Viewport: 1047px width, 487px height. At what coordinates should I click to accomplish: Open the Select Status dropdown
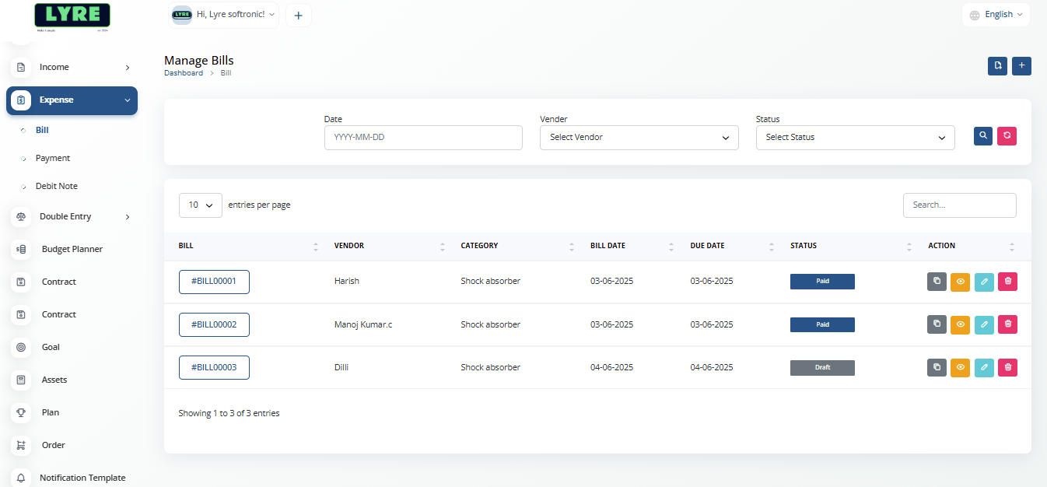(855, 138)
